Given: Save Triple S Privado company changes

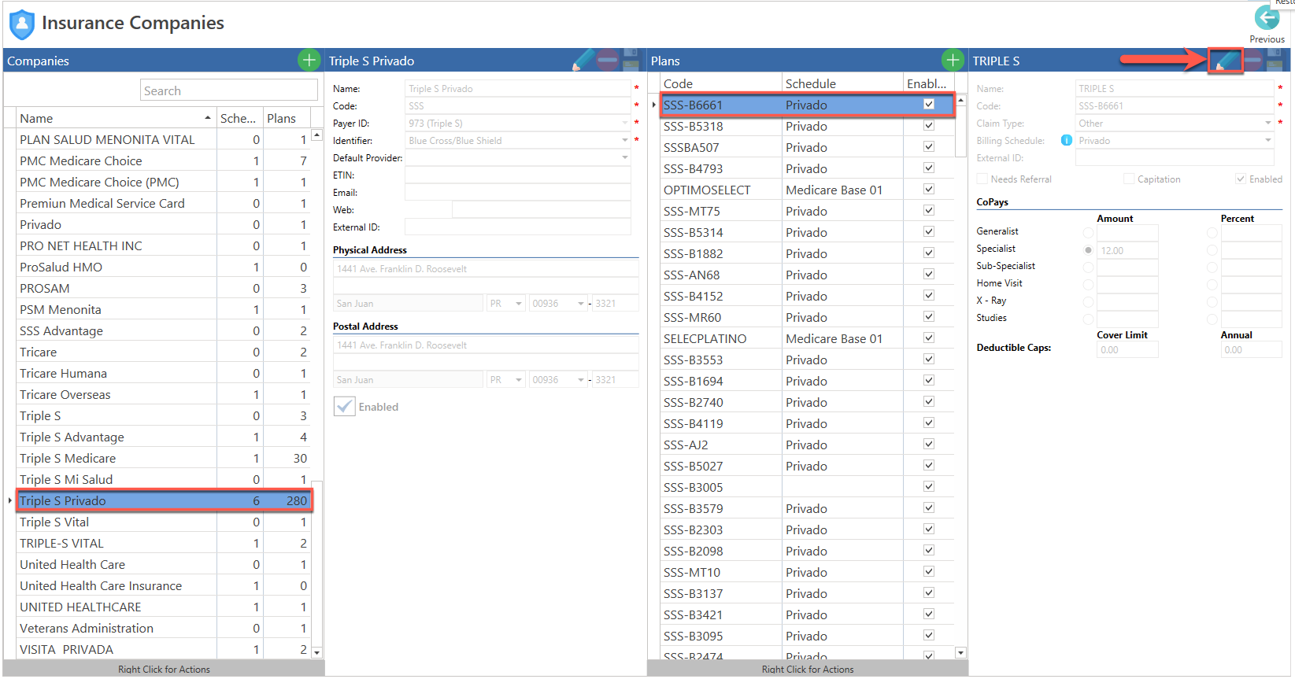Looking at the screenshot, I should (631, 60).
